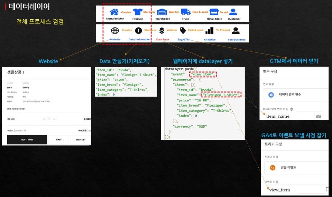This screenshot has width=332, height=197.
Task: Click the Customer person icon
Action: click(x=233, y=12)
